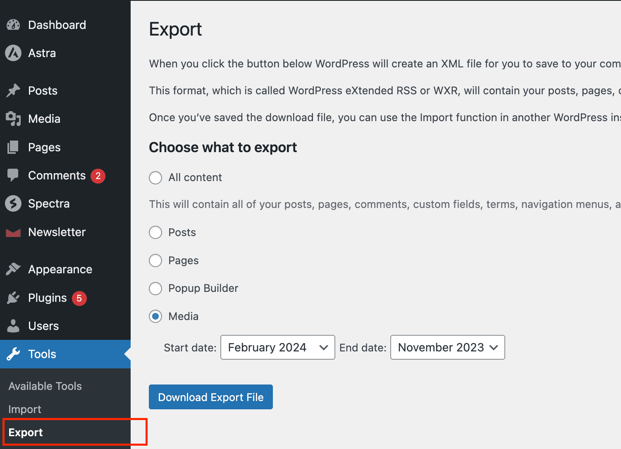Open Available Tools submenu link
This screenshot has width=621, height=449.
click(45, 386)
